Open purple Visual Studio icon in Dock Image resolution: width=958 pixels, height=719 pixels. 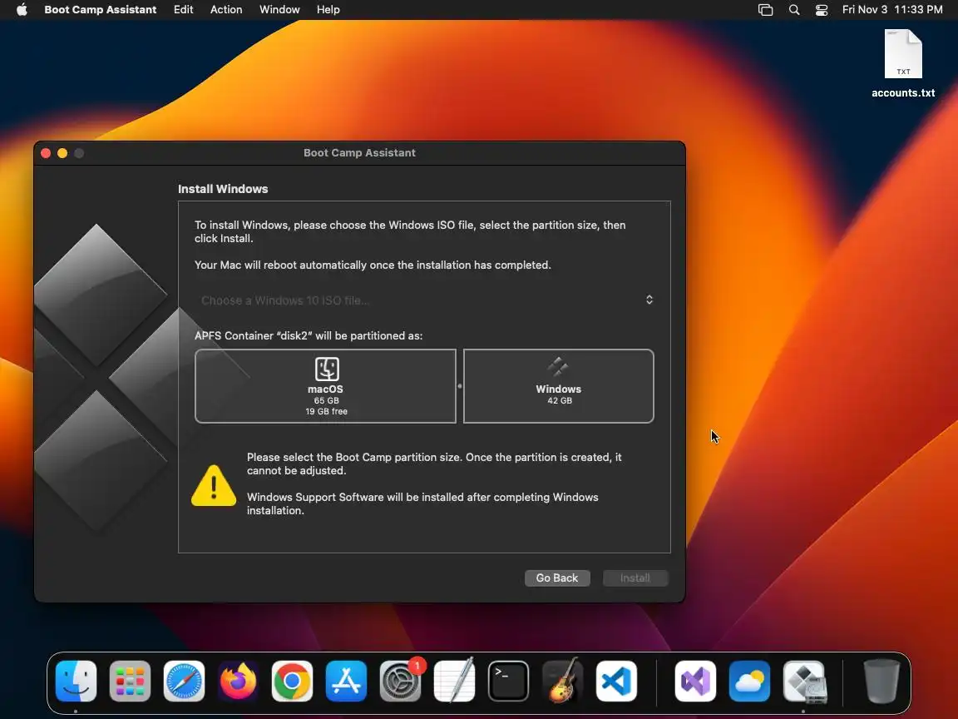[x=695, y=681]
